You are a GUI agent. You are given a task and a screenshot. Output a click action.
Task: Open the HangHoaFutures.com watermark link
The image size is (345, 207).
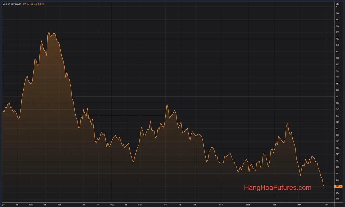click(x=278, y=188)
